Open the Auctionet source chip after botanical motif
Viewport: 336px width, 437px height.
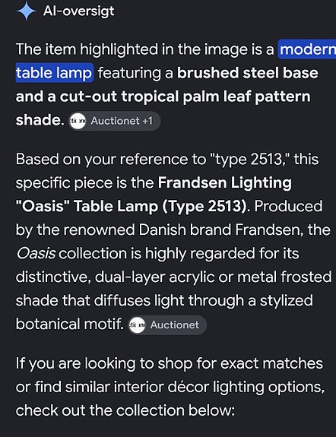pyautogui.click(x=167, y=325)
